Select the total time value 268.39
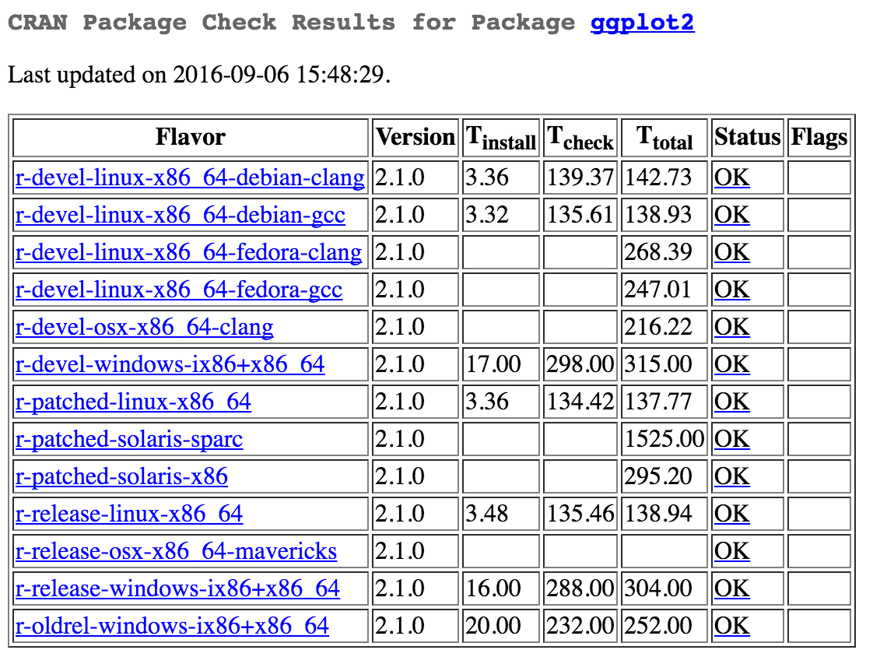 point(657,252)
